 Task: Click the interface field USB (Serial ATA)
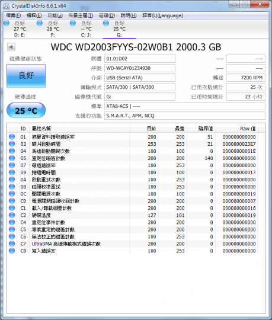[140, 78]
